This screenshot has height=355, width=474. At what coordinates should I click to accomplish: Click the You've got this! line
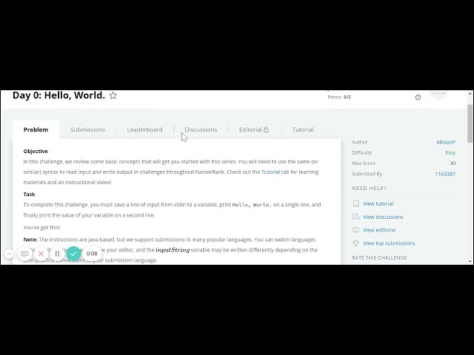[41, 227]
